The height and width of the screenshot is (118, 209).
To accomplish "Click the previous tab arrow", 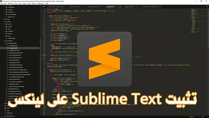I will [x=43, y=7].
